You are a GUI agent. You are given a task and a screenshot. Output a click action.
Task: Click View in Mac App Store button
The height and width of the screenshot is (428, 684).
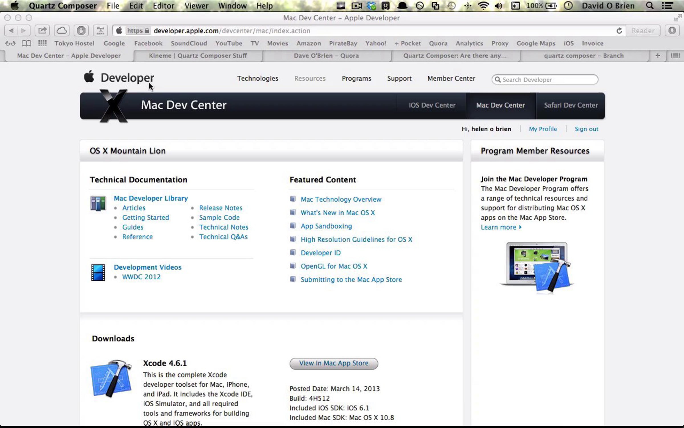click(334, 363)
